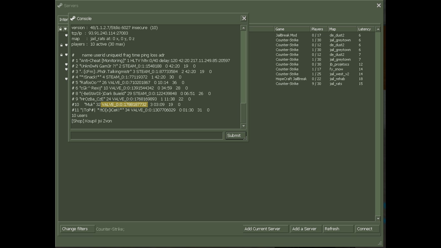Click lock icon in de_dust2 latency 7 row
The height and width of the screenshot is (248, 441).
point(61,55)
